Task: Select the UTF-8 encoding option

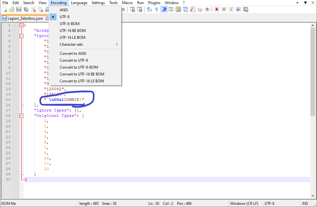Action: tap(65, 17)
